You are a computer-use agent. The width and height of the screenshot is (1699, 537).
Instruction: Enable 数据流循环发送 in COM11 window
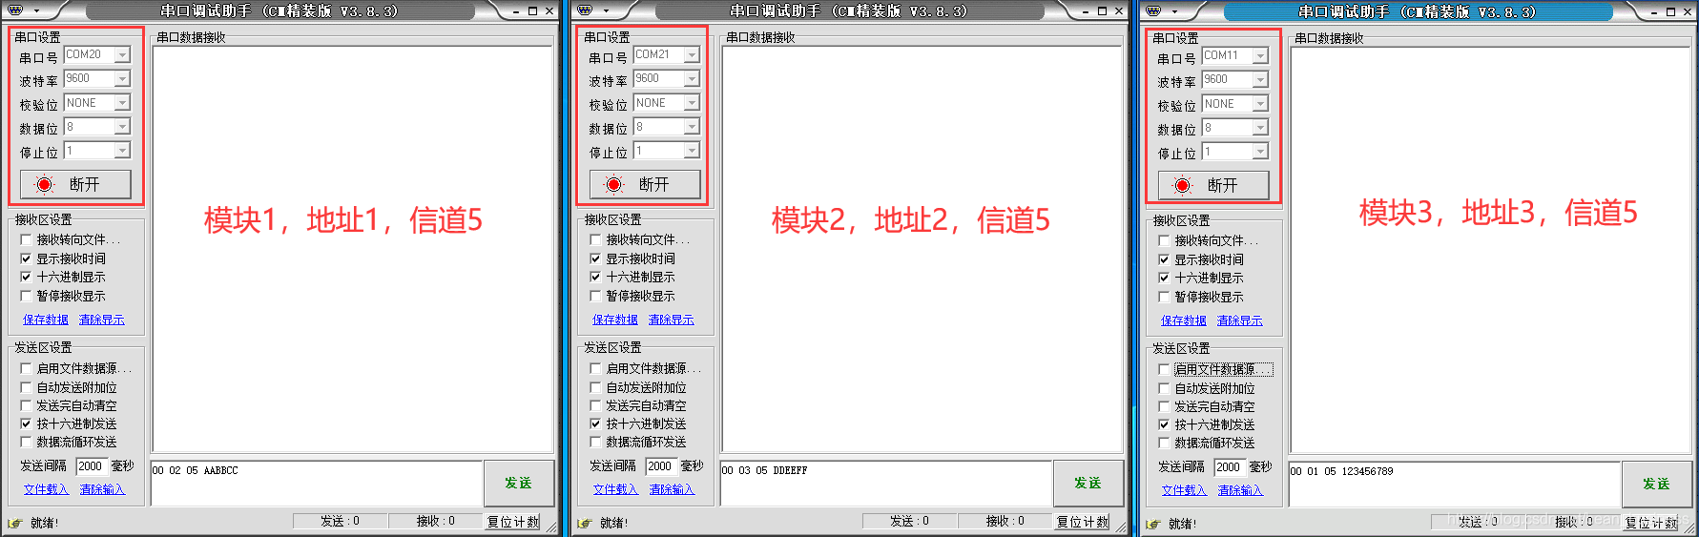click(1164, 443)
